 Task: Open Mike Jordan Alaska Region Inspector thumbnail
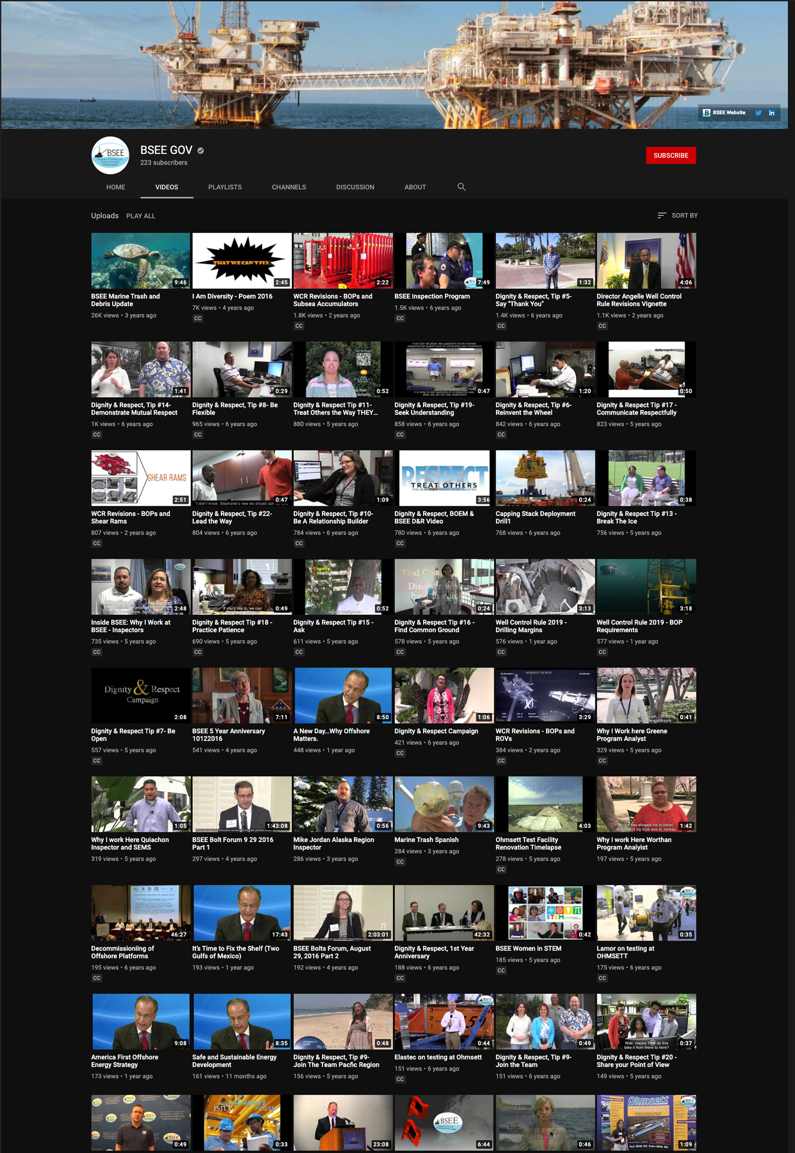point(343,804)
